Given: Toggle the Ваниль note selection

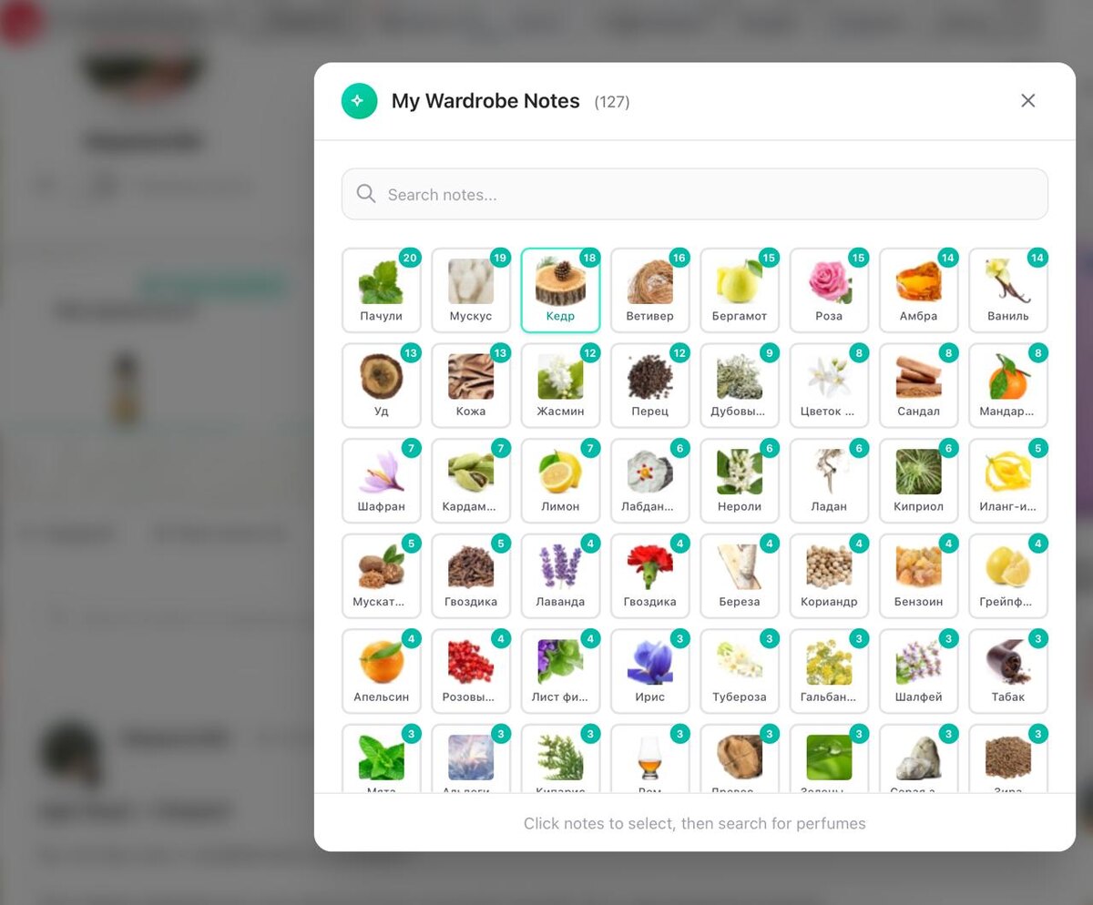Looking at the screenshot, I should (1008, 290).
